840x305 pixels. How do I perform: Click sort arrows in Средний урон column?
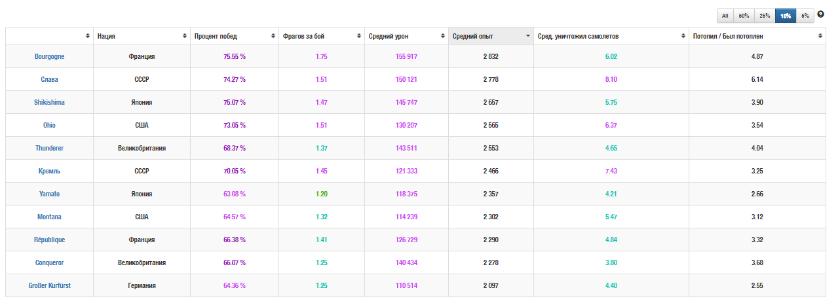point(443,37)
